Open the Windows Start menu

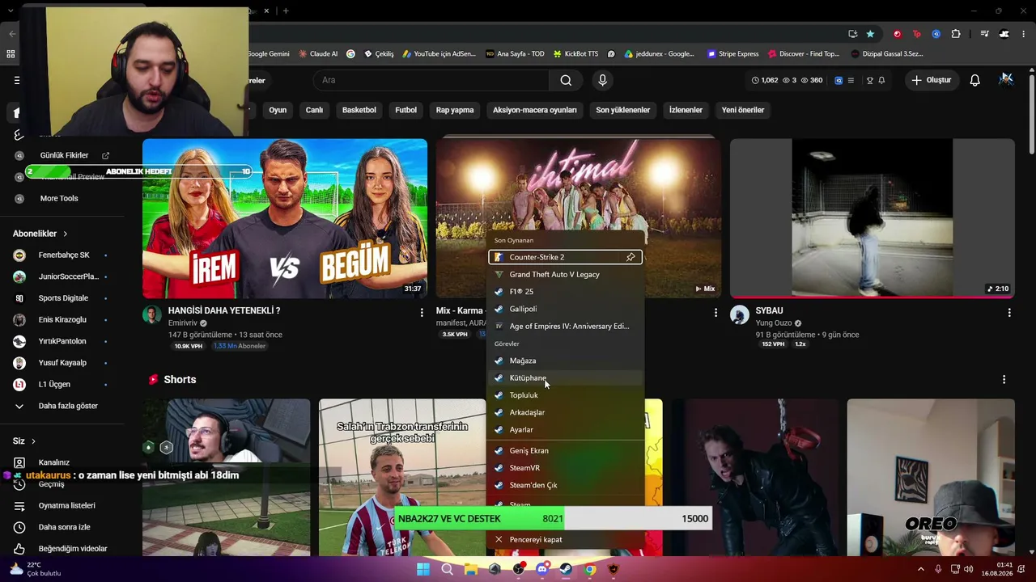tap(423, 569)
